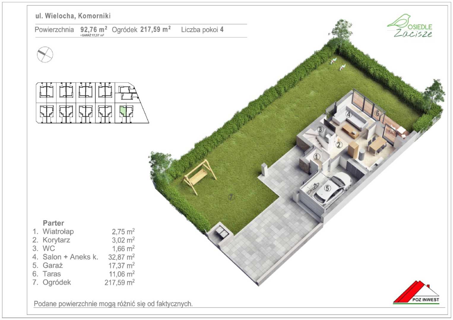Click the '32,87 m²' legend value
This screenshot has width=453, height=320.
(121, 257)
